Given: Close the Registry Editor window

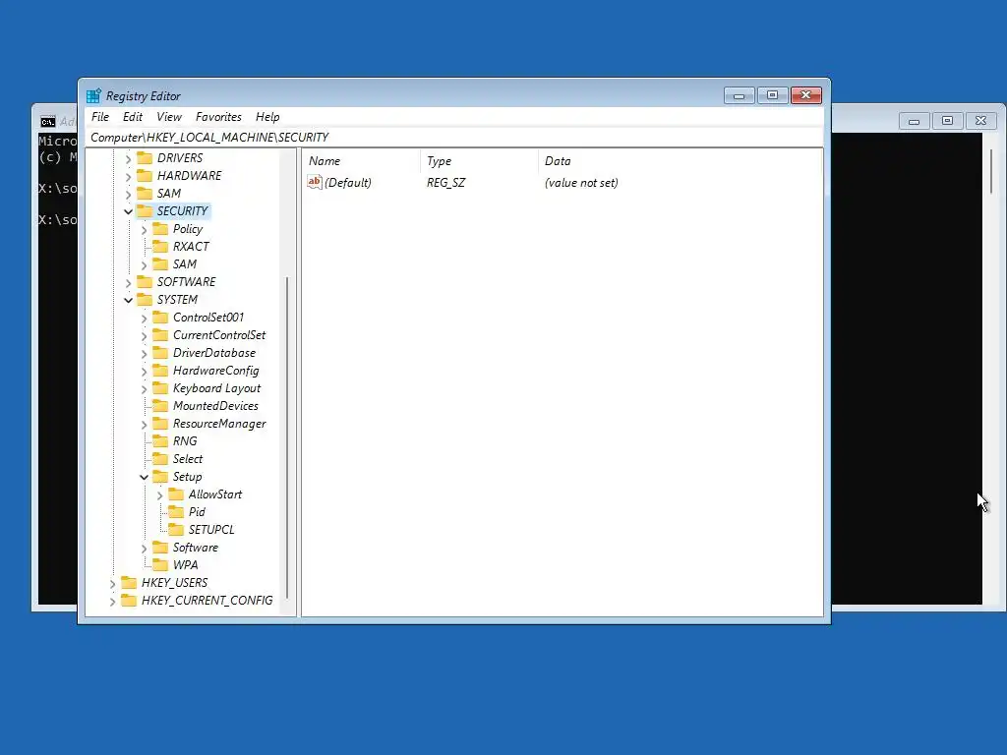Looking at the screenshot, I should click(x=806, y=95).
